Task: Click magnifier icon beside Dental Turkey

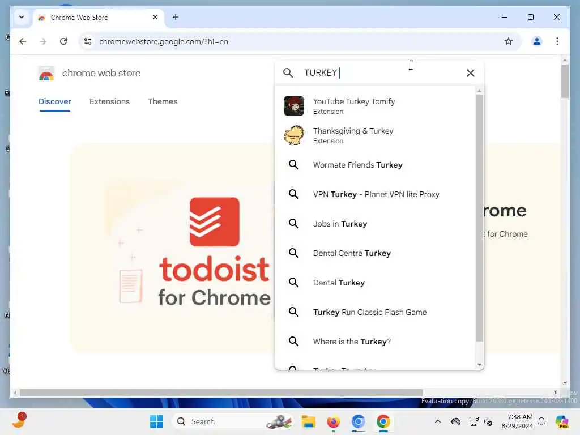Action: (x=294, y=283)
